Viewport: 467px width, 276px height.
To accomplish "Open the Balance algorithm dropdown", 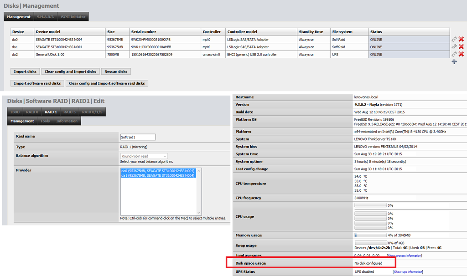I will click(144, 156).
